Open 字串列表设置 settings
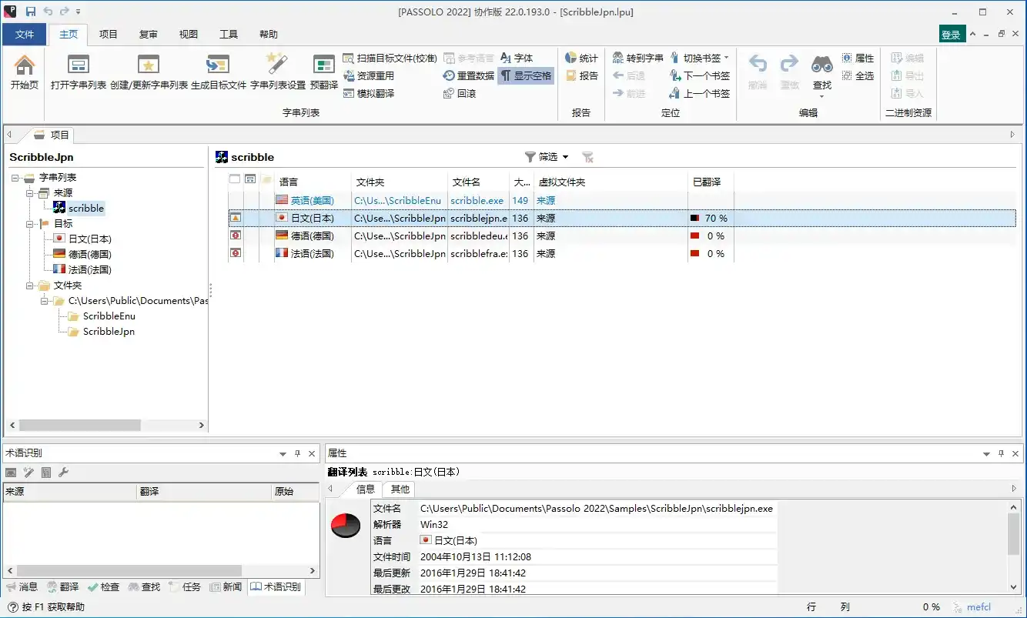 point(278,72)
